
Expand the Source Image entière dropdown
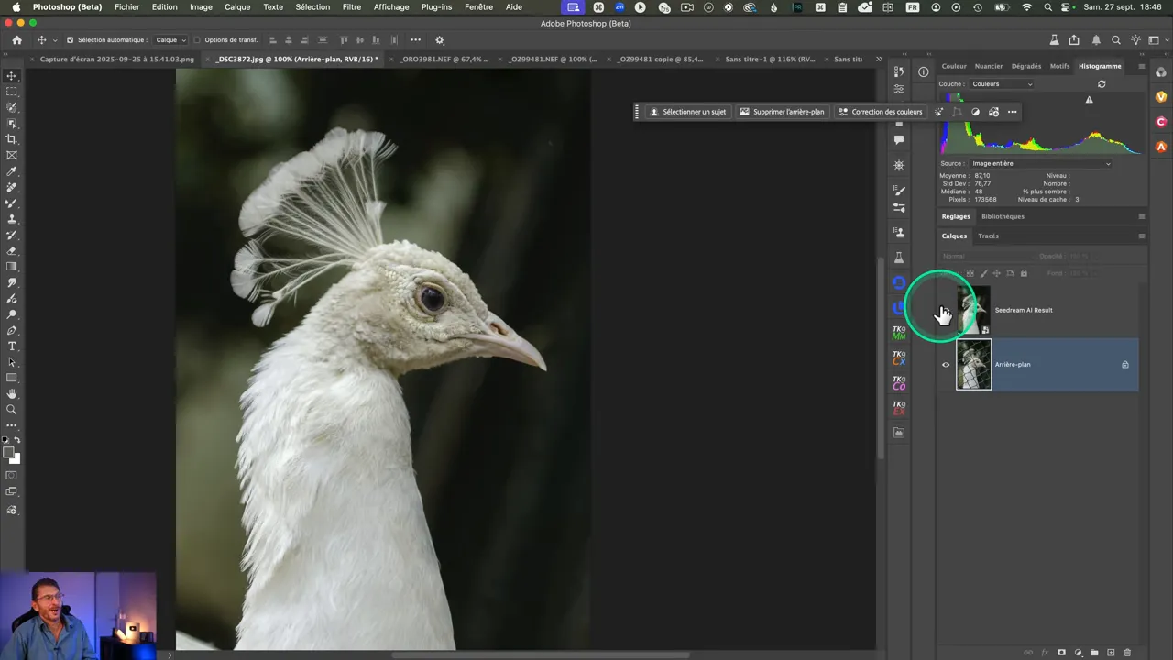tap(1040, 164)
